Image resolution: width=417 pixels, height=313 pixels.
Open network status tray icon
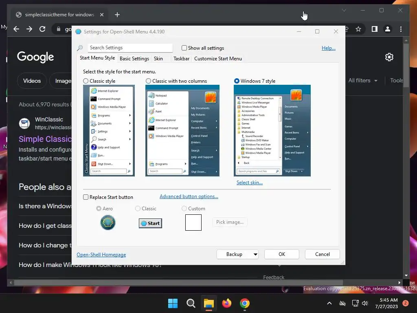355,303
